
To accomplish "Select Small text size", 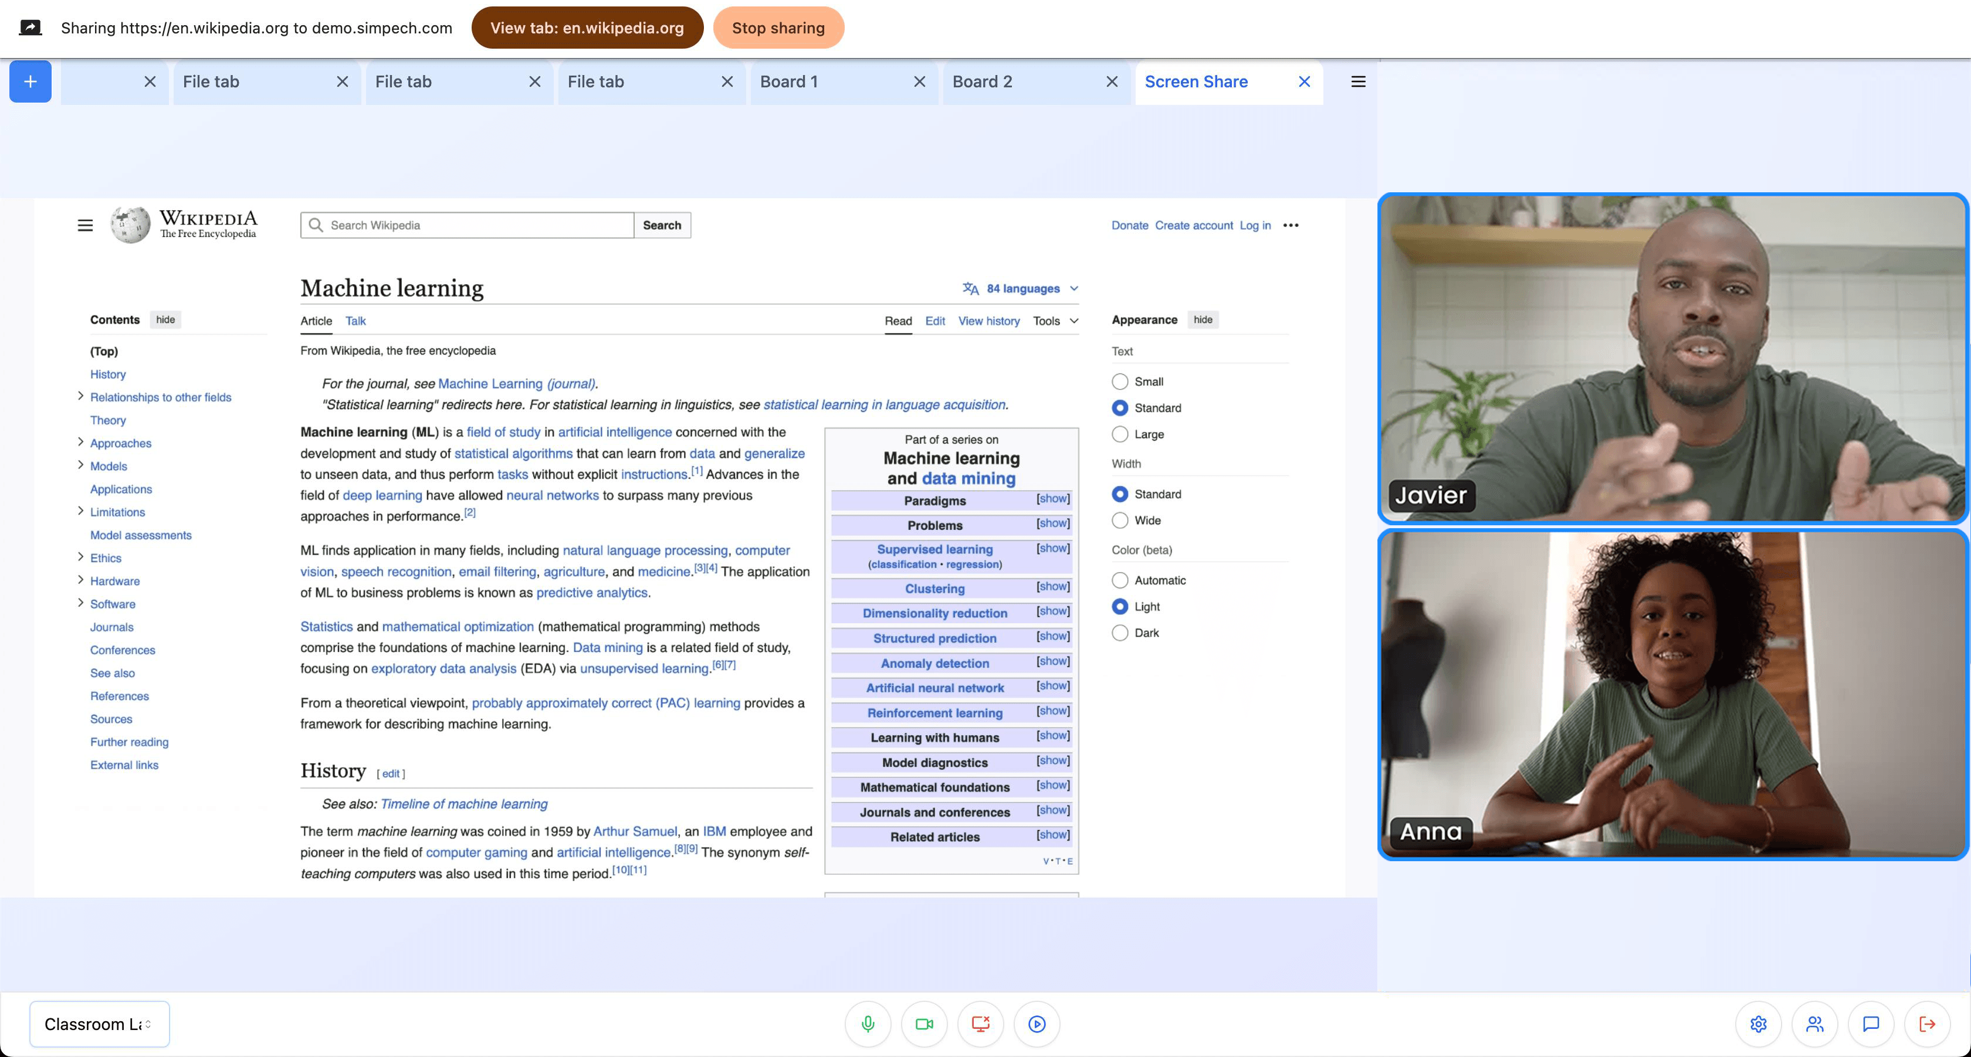I will (1119, 381).
